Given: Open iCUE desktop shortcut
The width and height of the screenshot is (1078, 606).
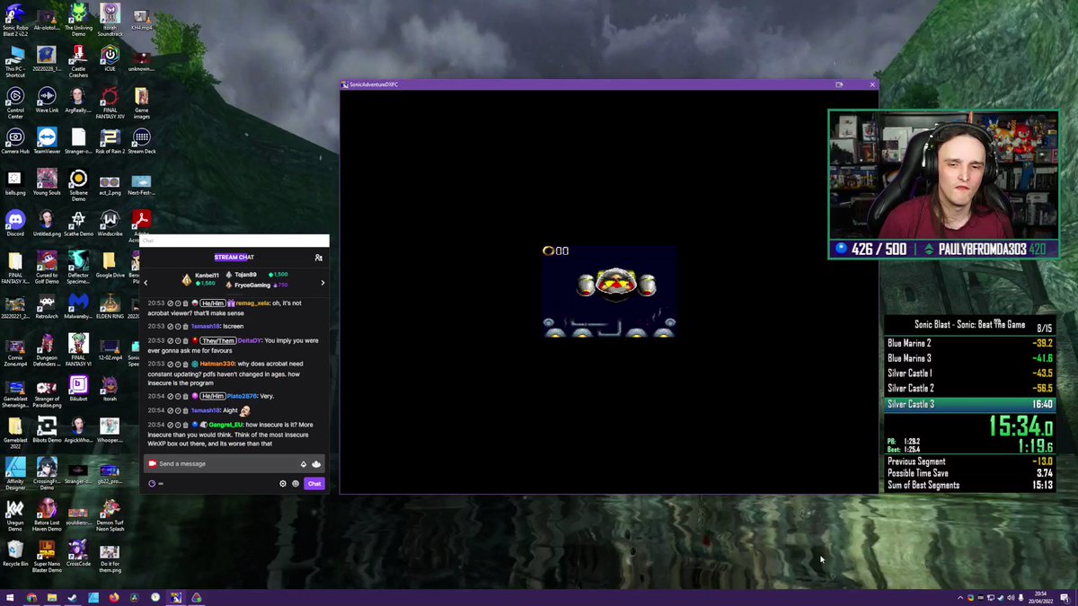Looking at the screenshot, I should pos(110,57).
